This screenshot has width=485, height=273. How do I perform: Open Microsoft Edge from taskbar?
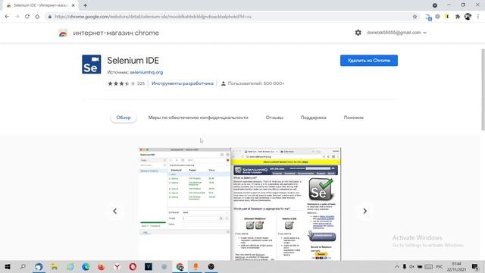pyautogui.click(x=86, y=266)
